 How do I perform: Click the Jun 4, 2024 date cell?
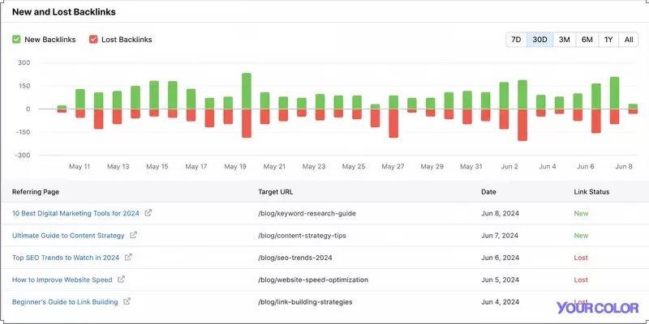pos(500,302)
